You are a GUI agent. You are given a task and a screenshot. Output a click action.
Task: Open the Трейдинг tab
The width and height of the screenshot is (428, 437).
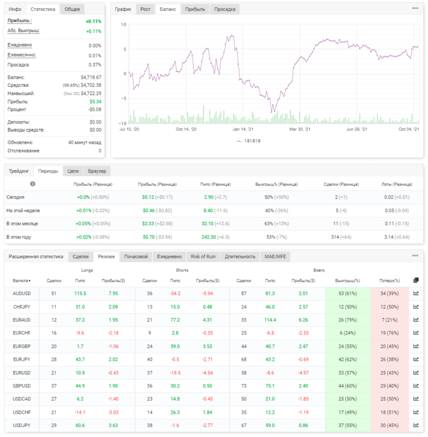pos(19,171)
